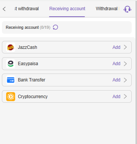Click the blue Bank Transfer card icon
Image resolution: width=137 pixels, height=144 pixels.
click(11, 80)
